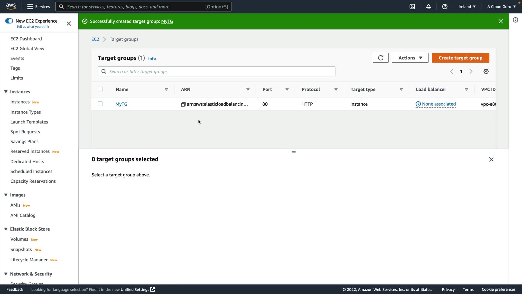Click Create target group button
The height and width of the screenshot is (294, 522).
460,58
